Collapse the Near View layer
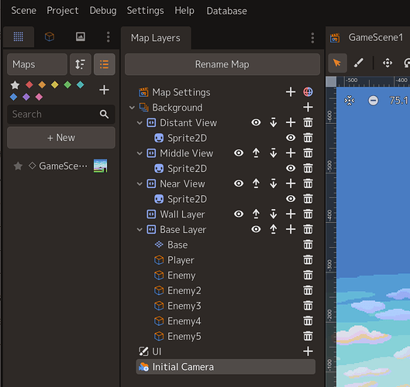This screenshot has height=387, width=410. pos(140,184)
